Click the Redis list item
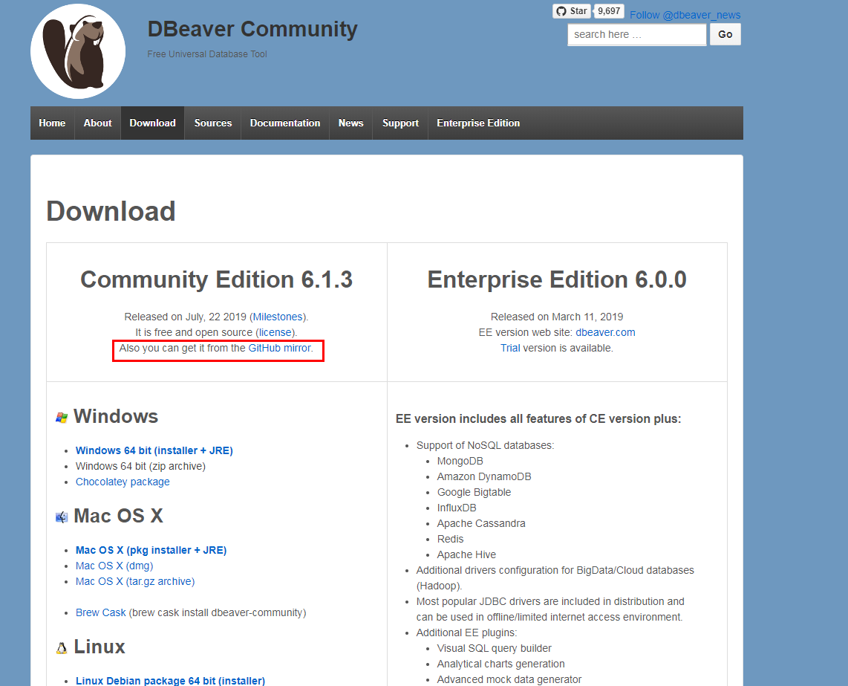The height and width of the screenshot is (686, 848). tap(450, 540)
